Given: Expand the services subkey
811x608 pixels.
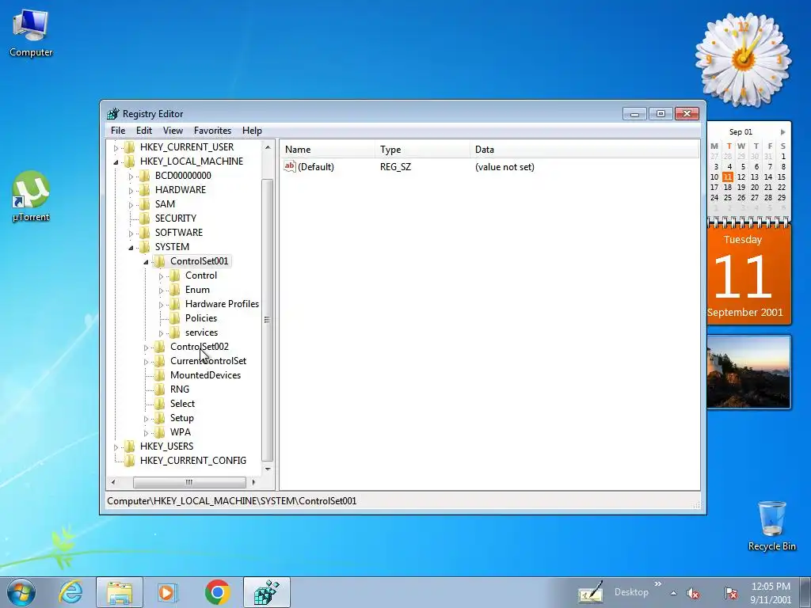Looking at the screenshot, I should [161, 333].
